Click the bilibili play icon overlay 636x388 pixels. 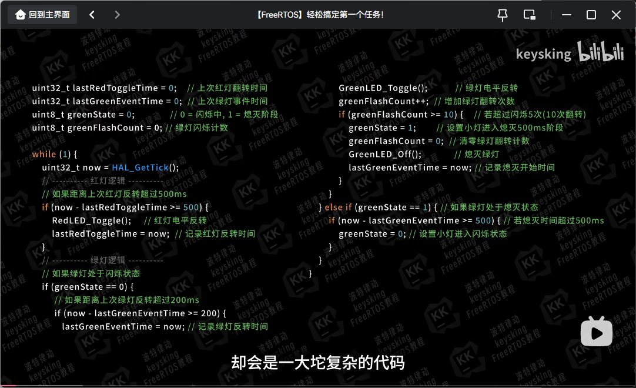[596, 332]
